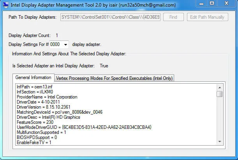Click the Path To Display Adapters field
This screenshot has height=160, width=238.
(110, 17)
